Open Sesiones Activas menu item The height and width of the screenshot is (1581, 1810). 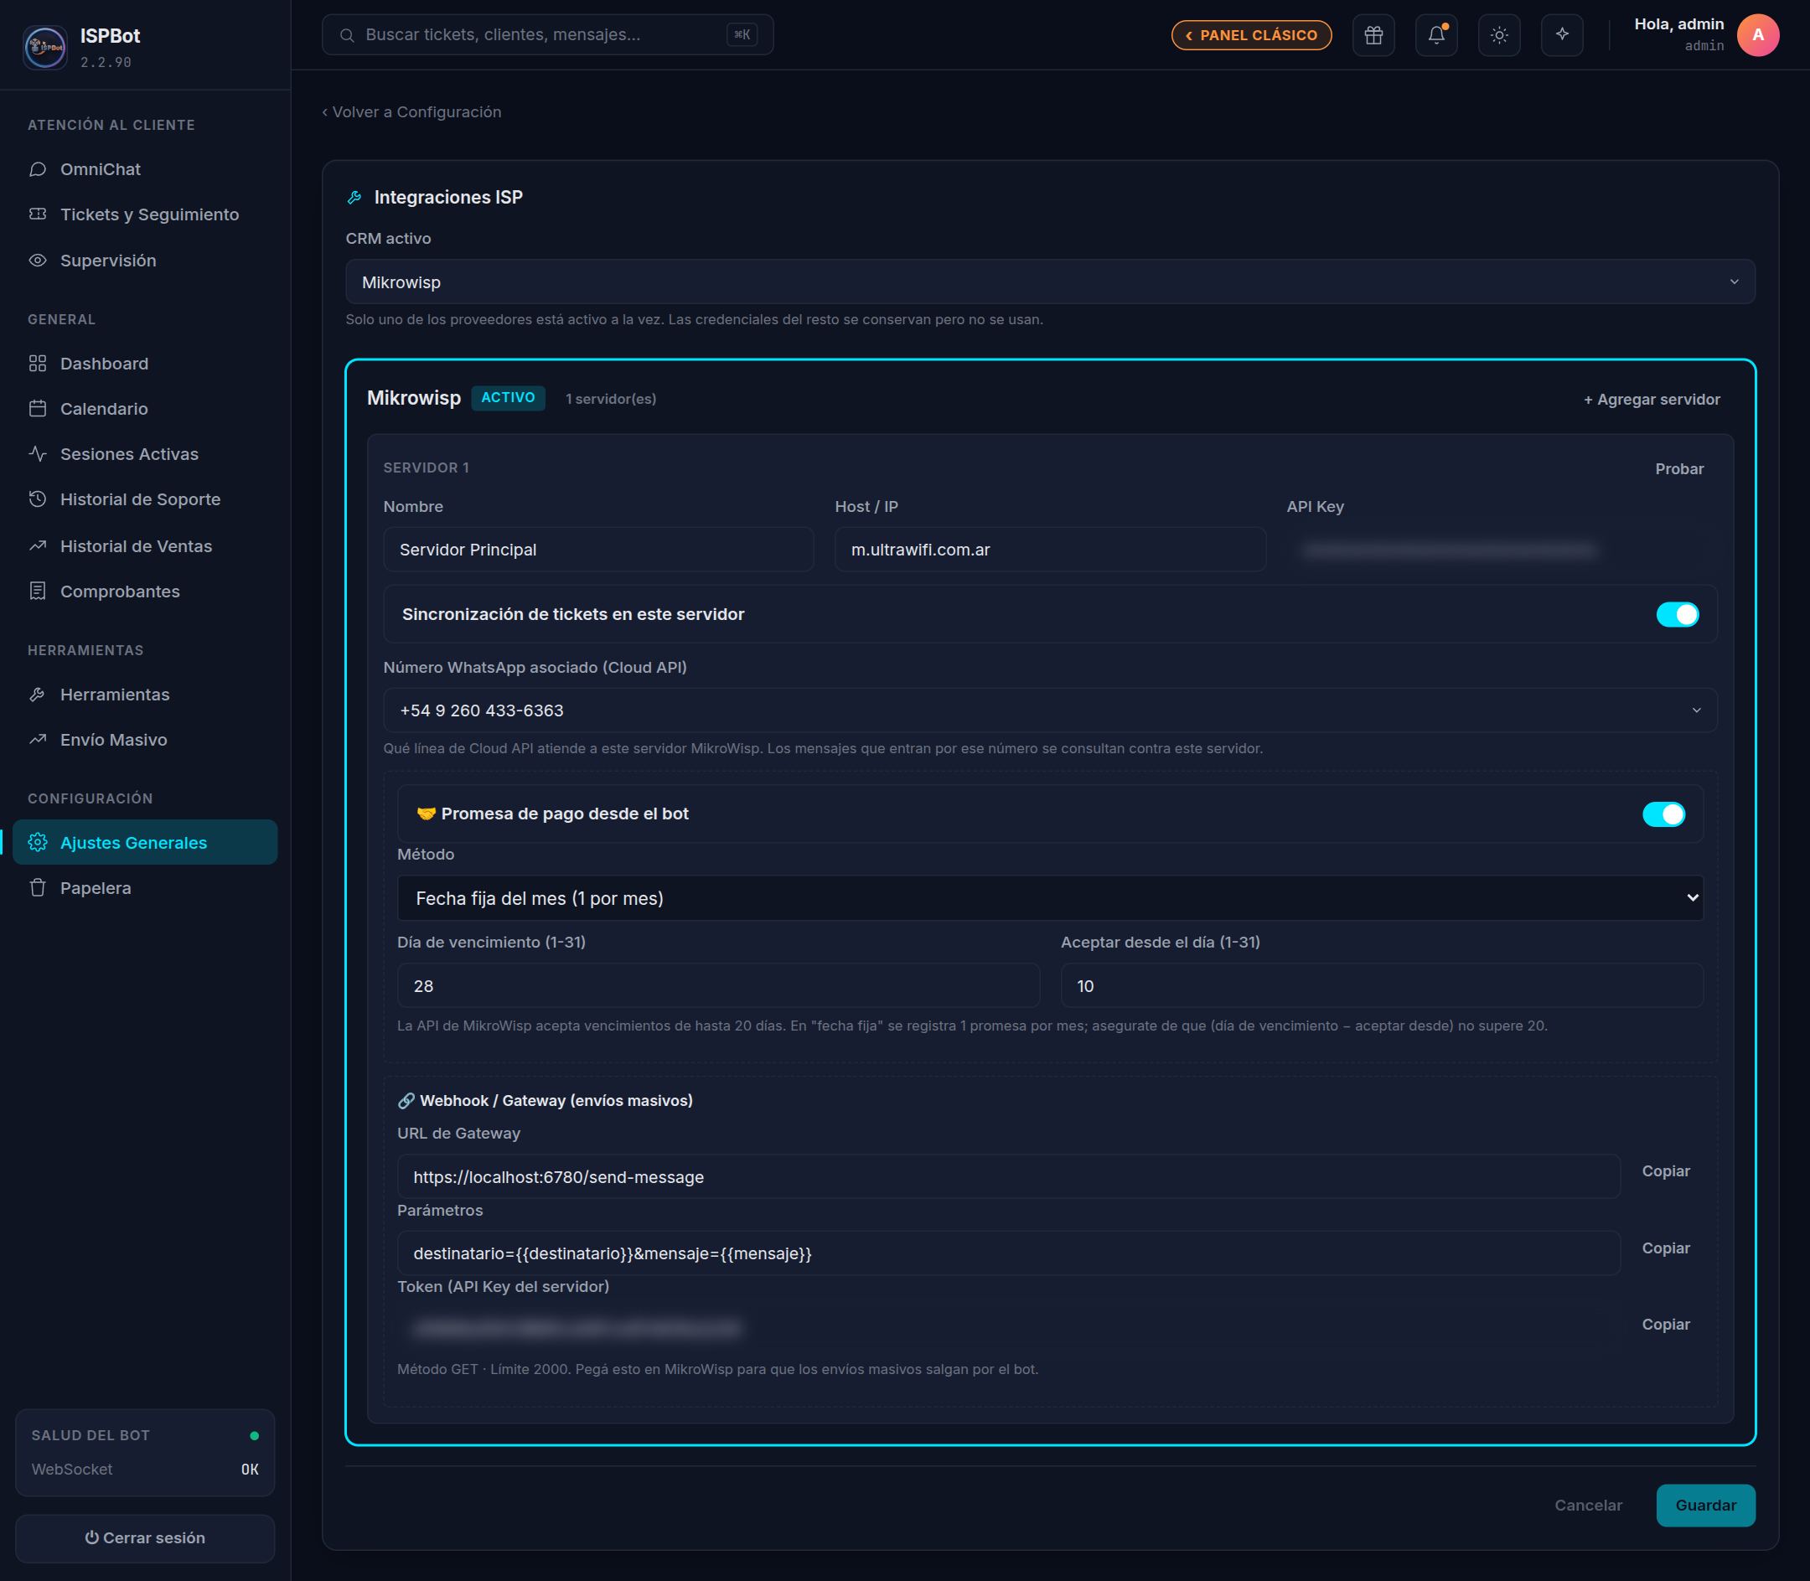pyautogui.click(x=145, y=453)
